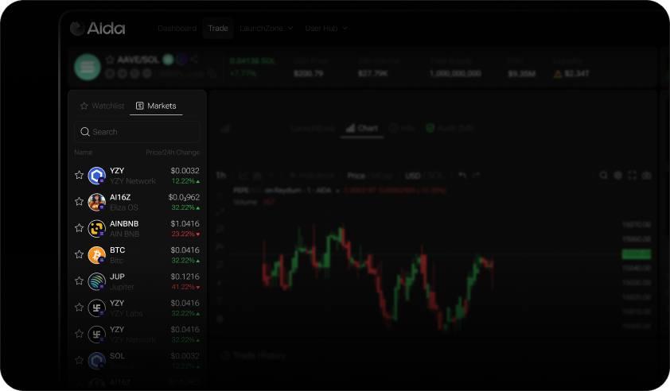Click the YZY Labs token logo

(96, 308)
